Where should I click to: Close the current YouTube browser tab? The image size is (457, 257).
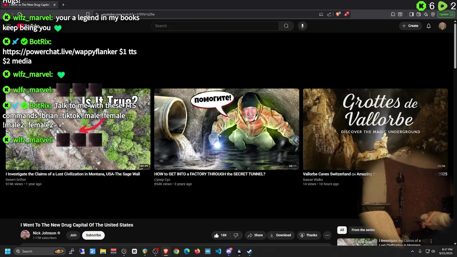[55, 5]
